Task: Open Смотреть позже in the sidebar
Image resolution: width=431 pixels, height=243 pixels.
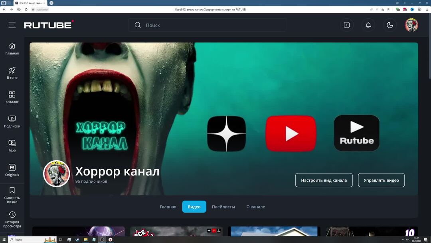Action: point(12,195)
